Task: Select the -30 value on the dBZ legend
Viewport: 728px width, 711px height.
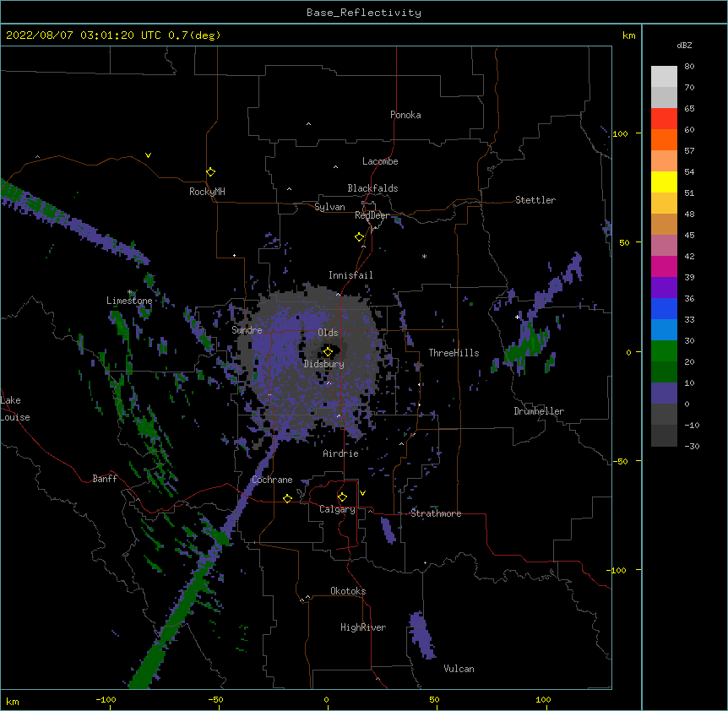Action: coord(692,446)
